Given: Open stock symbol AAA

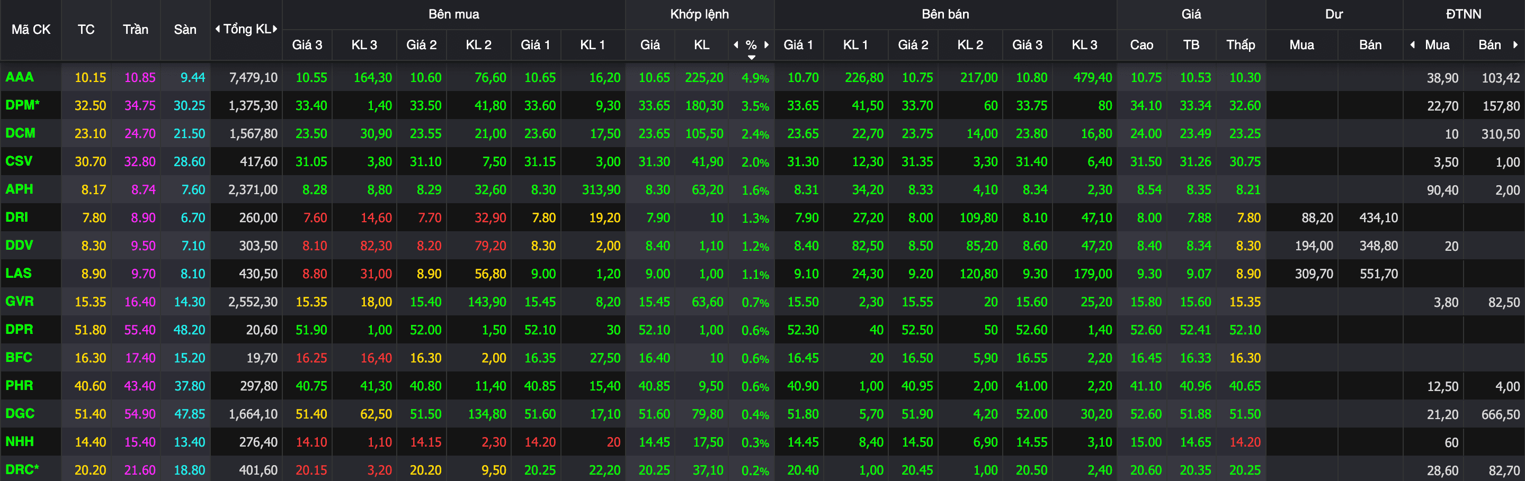Looking at the screenshot, I should point(20,77).
